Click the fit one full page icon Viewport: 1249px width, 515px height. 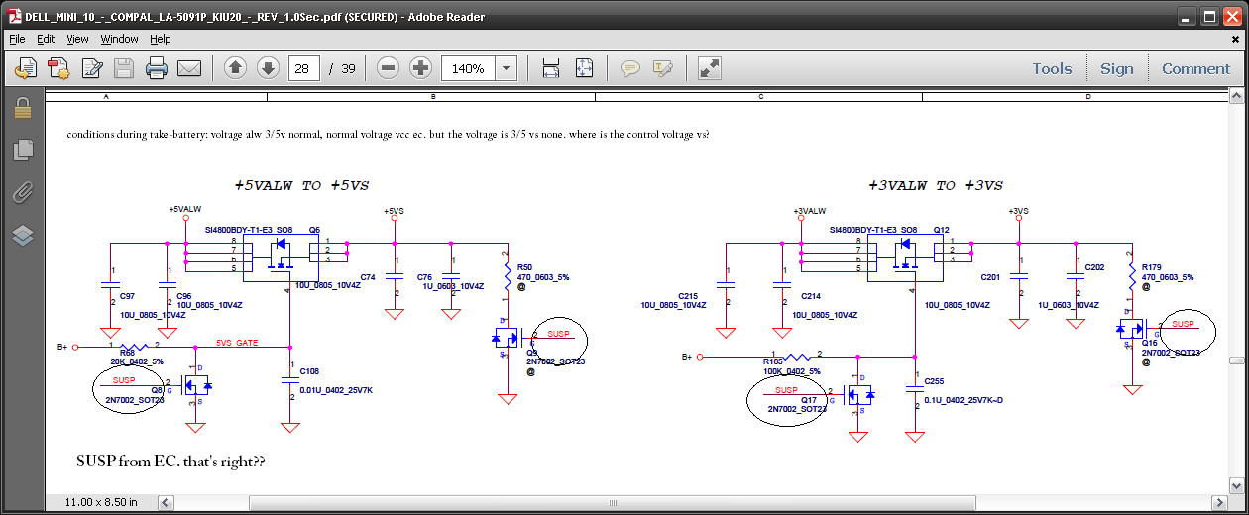(x=585, y=68)
